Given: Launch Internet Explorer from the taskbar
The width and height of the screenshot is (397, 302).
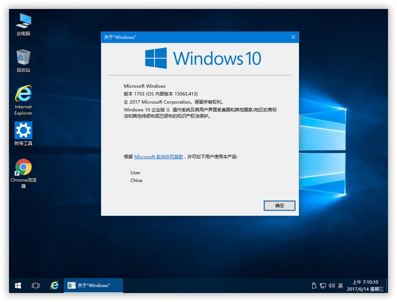Looking at the screenshot, I should tap(54, 285).
